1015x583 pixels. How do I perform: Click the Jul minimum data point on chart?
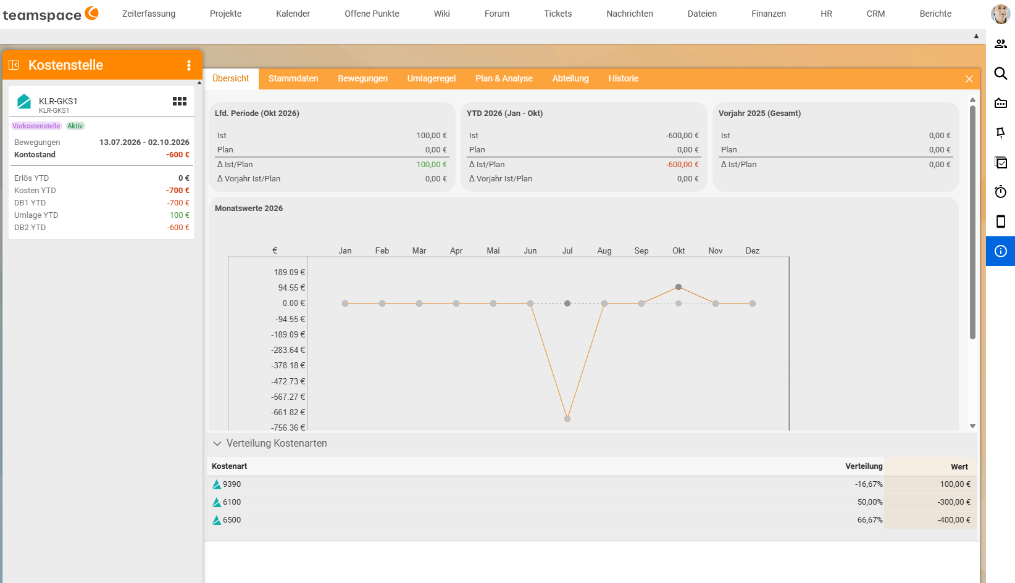567,419
